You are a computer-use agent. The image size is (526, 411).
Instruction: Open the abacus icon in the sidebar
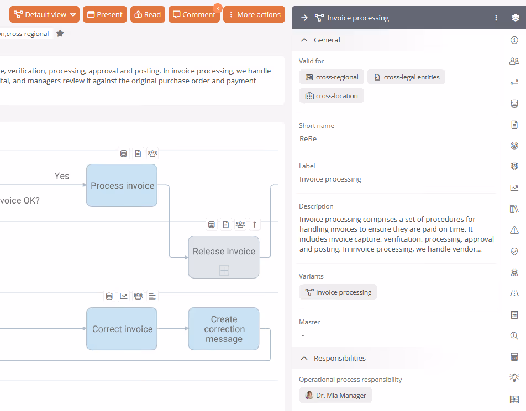point(514,399)
